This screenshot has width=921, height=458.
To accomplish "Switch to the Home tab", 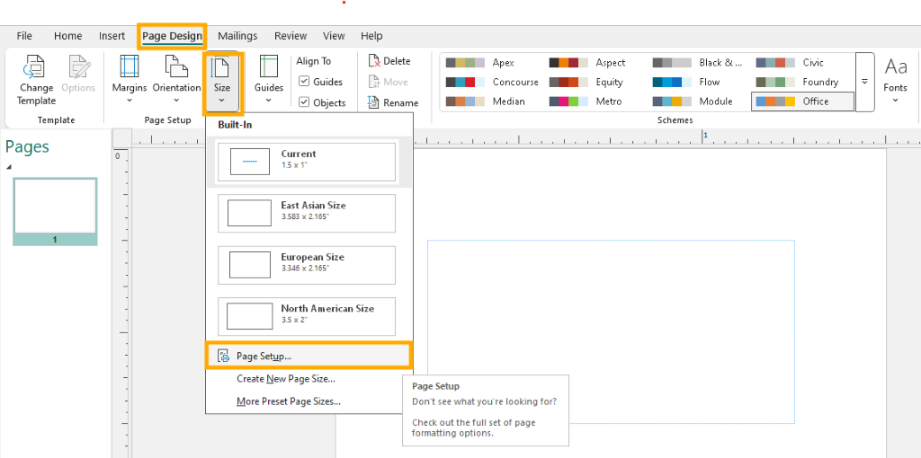I will 68,36.
